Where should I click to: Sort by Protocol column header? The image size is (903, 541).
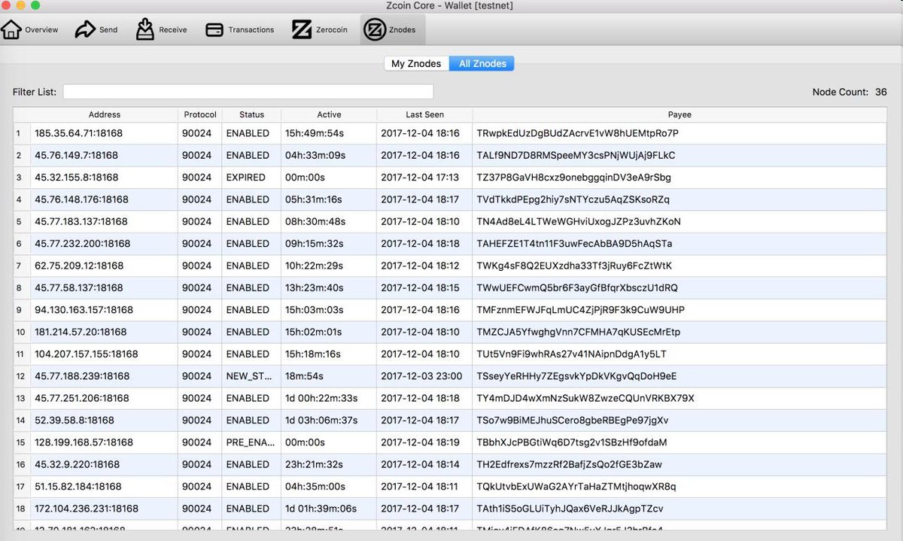(x=200, y=114)
